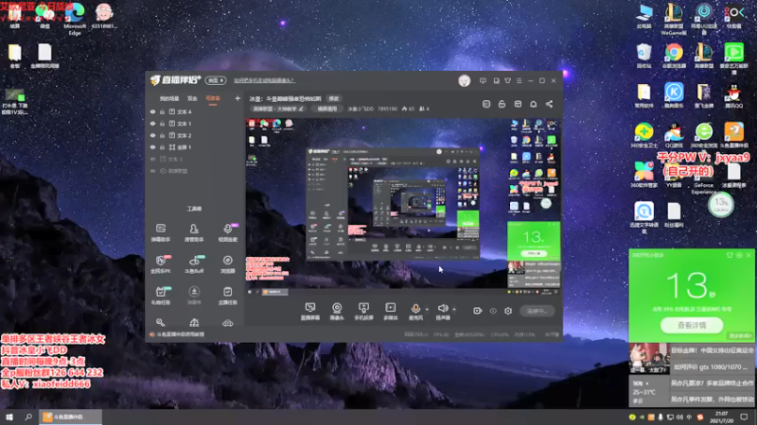Expand the microphone options arrow
The image size is (757, 425).
pyautogui.click(x=427, y=310)
